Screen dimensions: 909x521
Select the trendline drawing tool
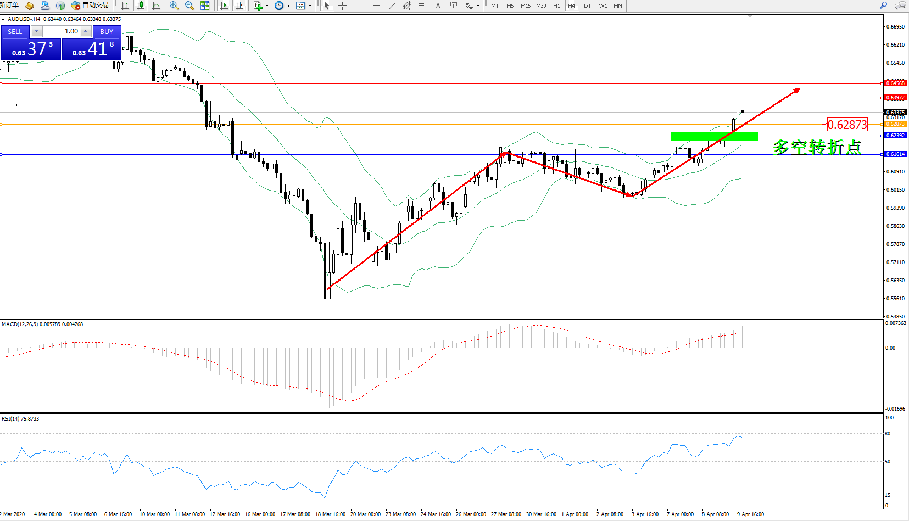(392, 5)
